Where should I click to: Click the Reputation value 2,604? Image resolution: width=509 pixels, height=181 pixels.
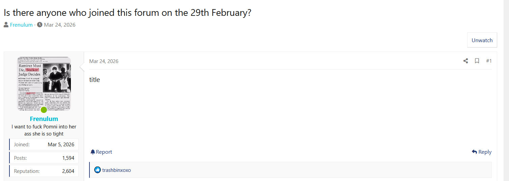tap(68, 171)
